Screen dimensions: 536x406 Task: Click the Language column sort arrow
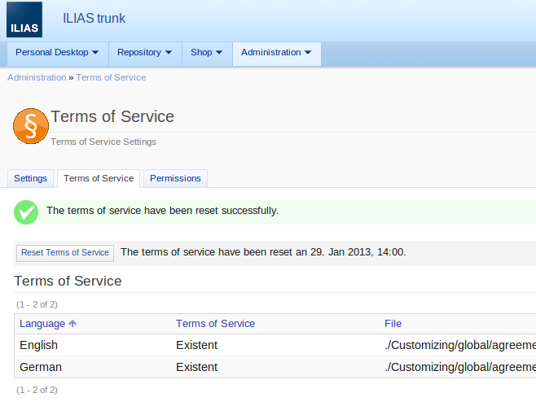(x=72, y=324)
